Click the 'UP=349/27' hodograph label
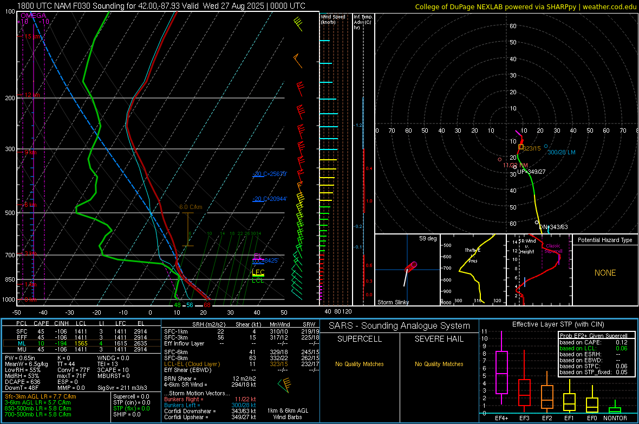The height and width of the screenshot is (424, 639). pos(531,172)
